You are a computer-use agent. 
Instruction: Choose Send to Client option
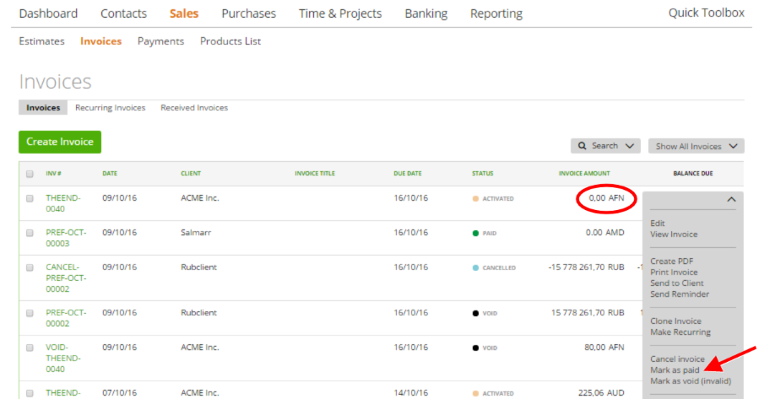(676, 283)
